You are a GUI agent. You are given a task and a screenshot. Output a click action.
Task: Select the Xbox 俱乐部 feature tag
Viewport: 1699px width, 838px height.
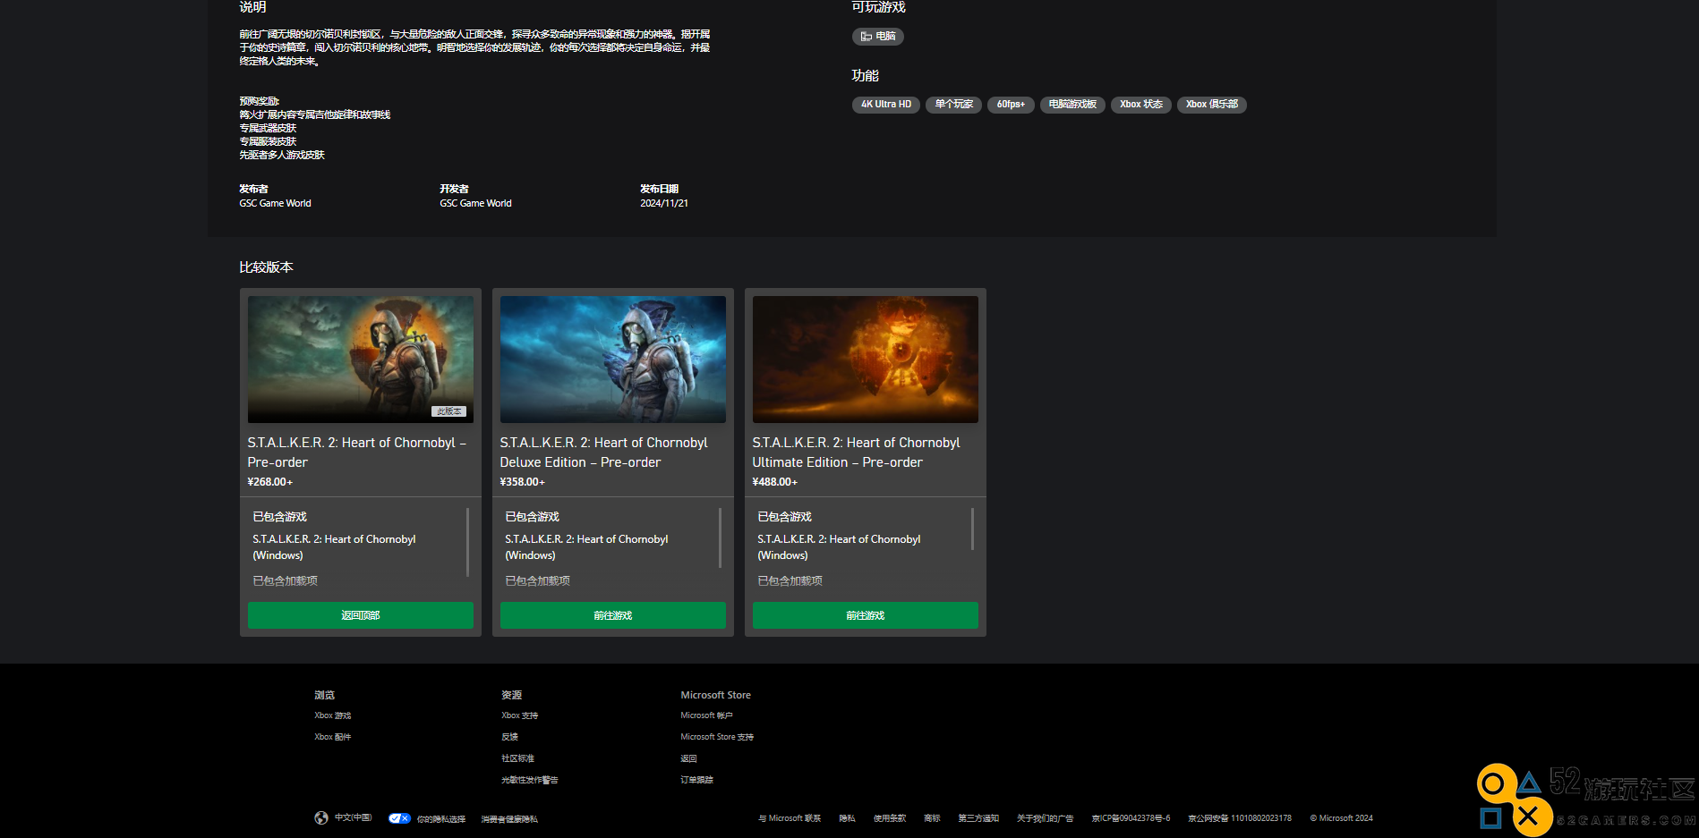click(x=1211, y=105)
